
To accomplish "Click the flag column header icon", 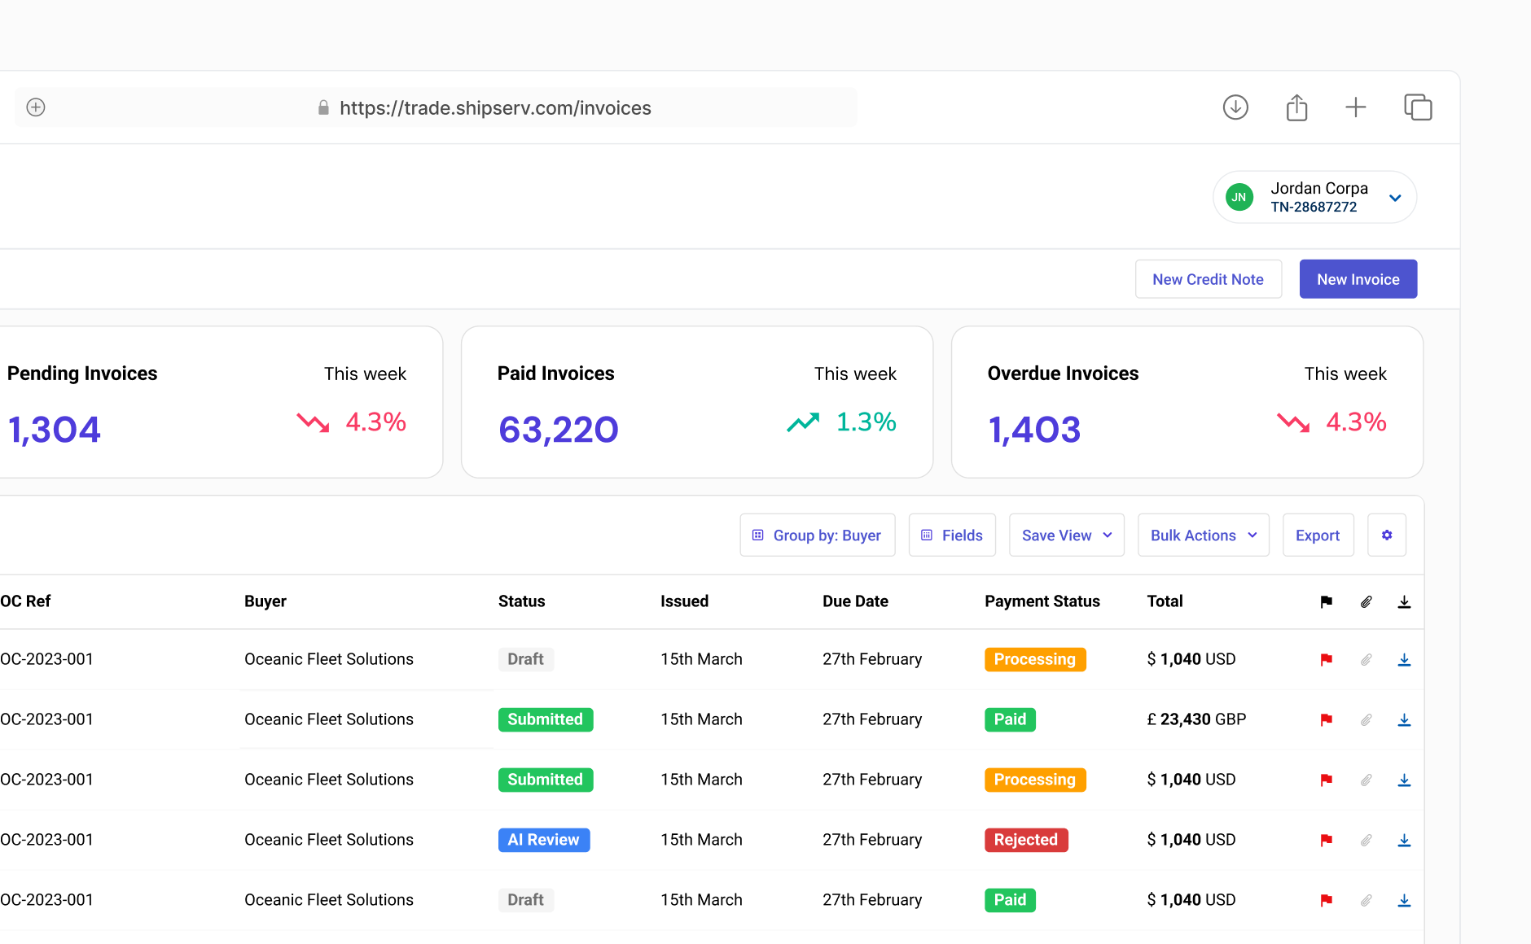I will tap(1327, 601).
